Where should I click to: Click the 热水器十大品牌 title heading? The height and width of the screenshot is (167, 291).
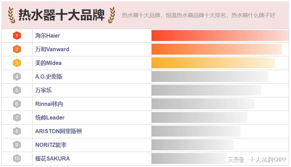pos(62,15)
